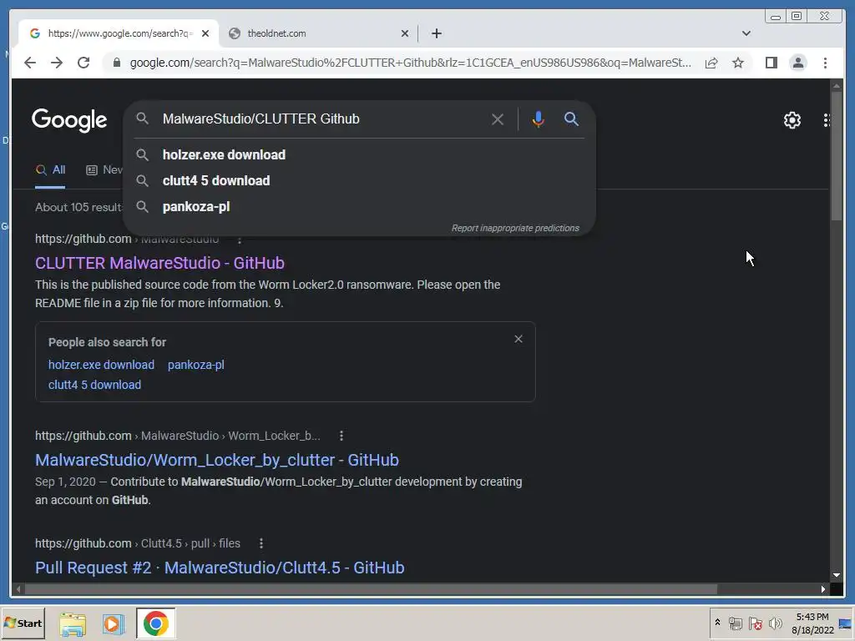Open the Chrome side panel
The height and width of the screenshot is (641, 855).
(771, 63)
